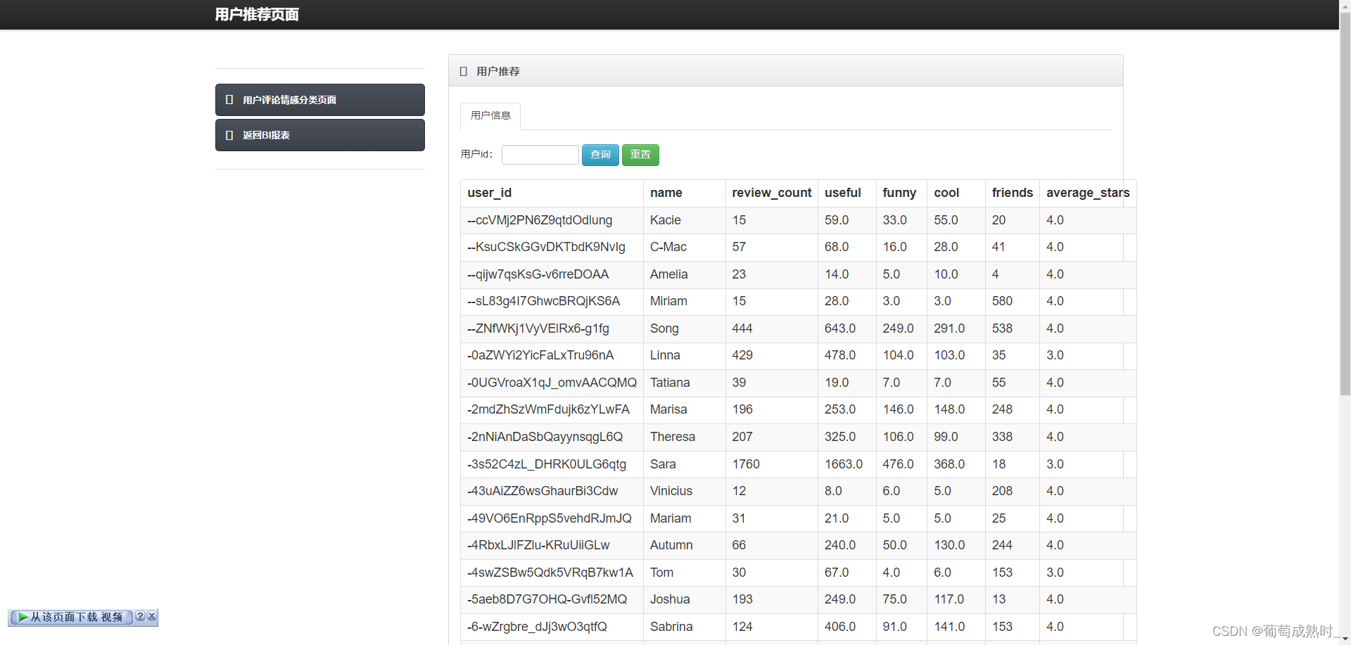
Task: Click the play icon in download video bar
Action: (23, 618)
